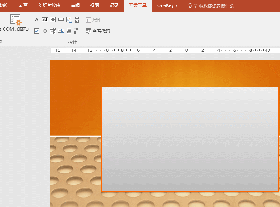
Task: Insert a Text Box control
Action: [x=45, y=20]
